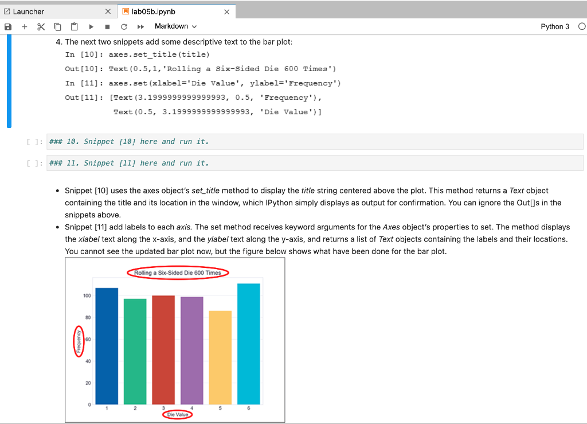587x424 pixels.
Task: Open the Markdown cell type dropdown
Action: (172, 26)
